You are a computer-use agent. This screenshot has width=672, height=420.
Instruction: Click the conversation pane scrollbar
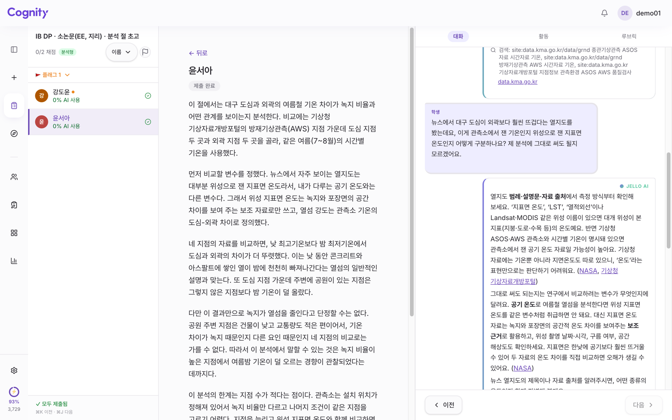coord(668,200)
